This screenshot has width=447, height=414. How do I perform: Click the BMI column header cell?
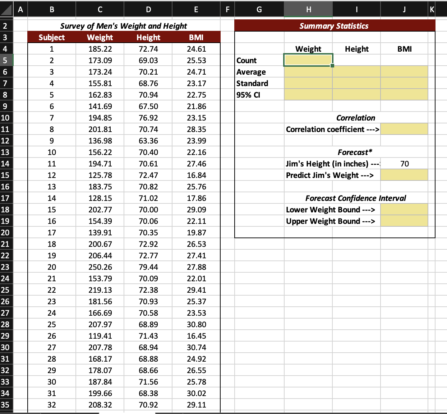coord(196,37)
